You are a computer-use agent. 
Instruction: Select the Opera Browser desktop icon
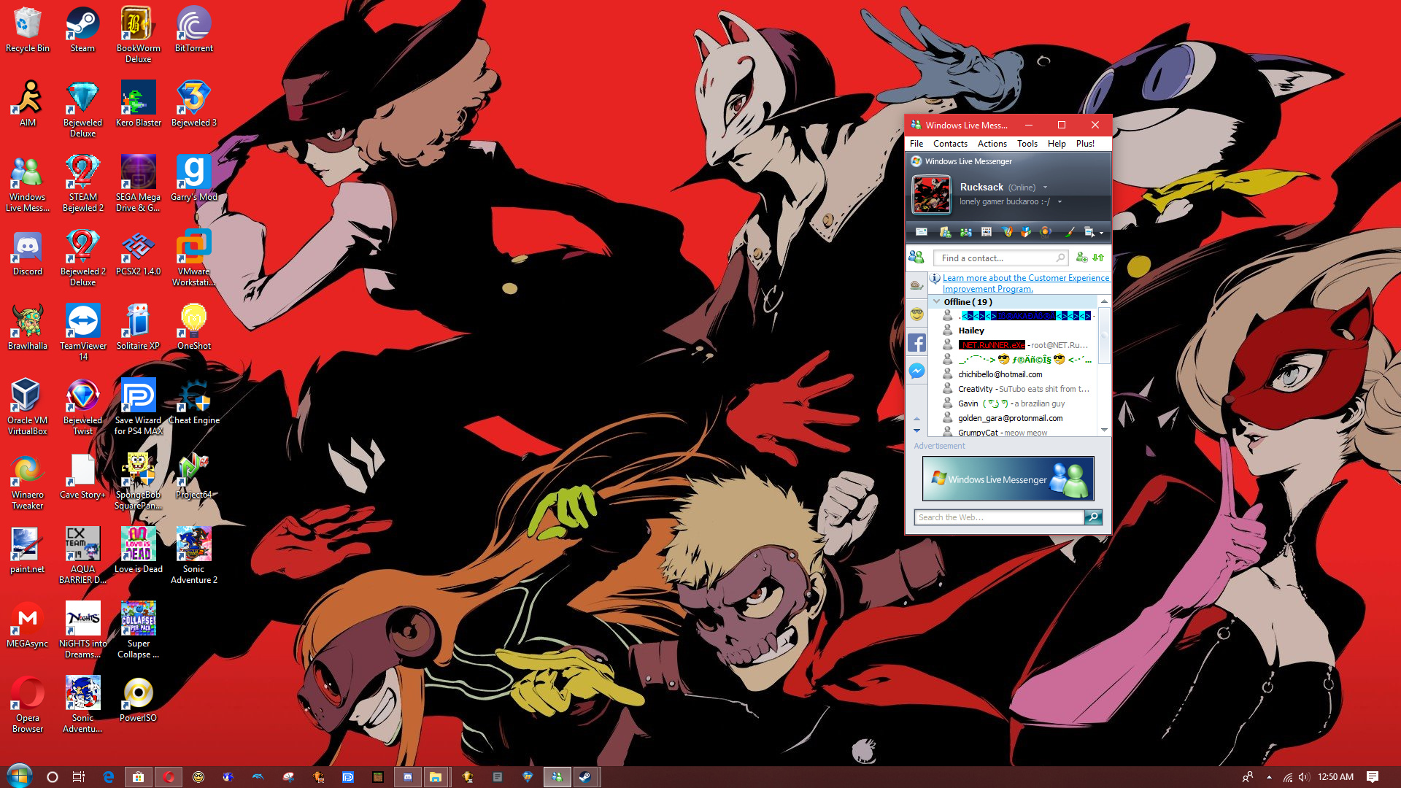(28, 705)
